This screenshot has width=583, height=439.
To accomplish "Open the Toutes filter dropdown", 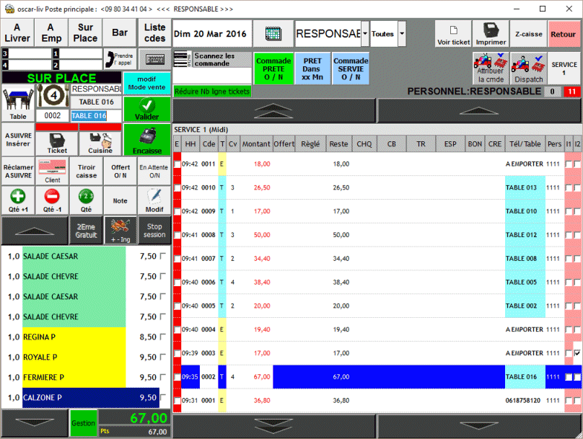I will pyautogui.click(x=401, y=34).
